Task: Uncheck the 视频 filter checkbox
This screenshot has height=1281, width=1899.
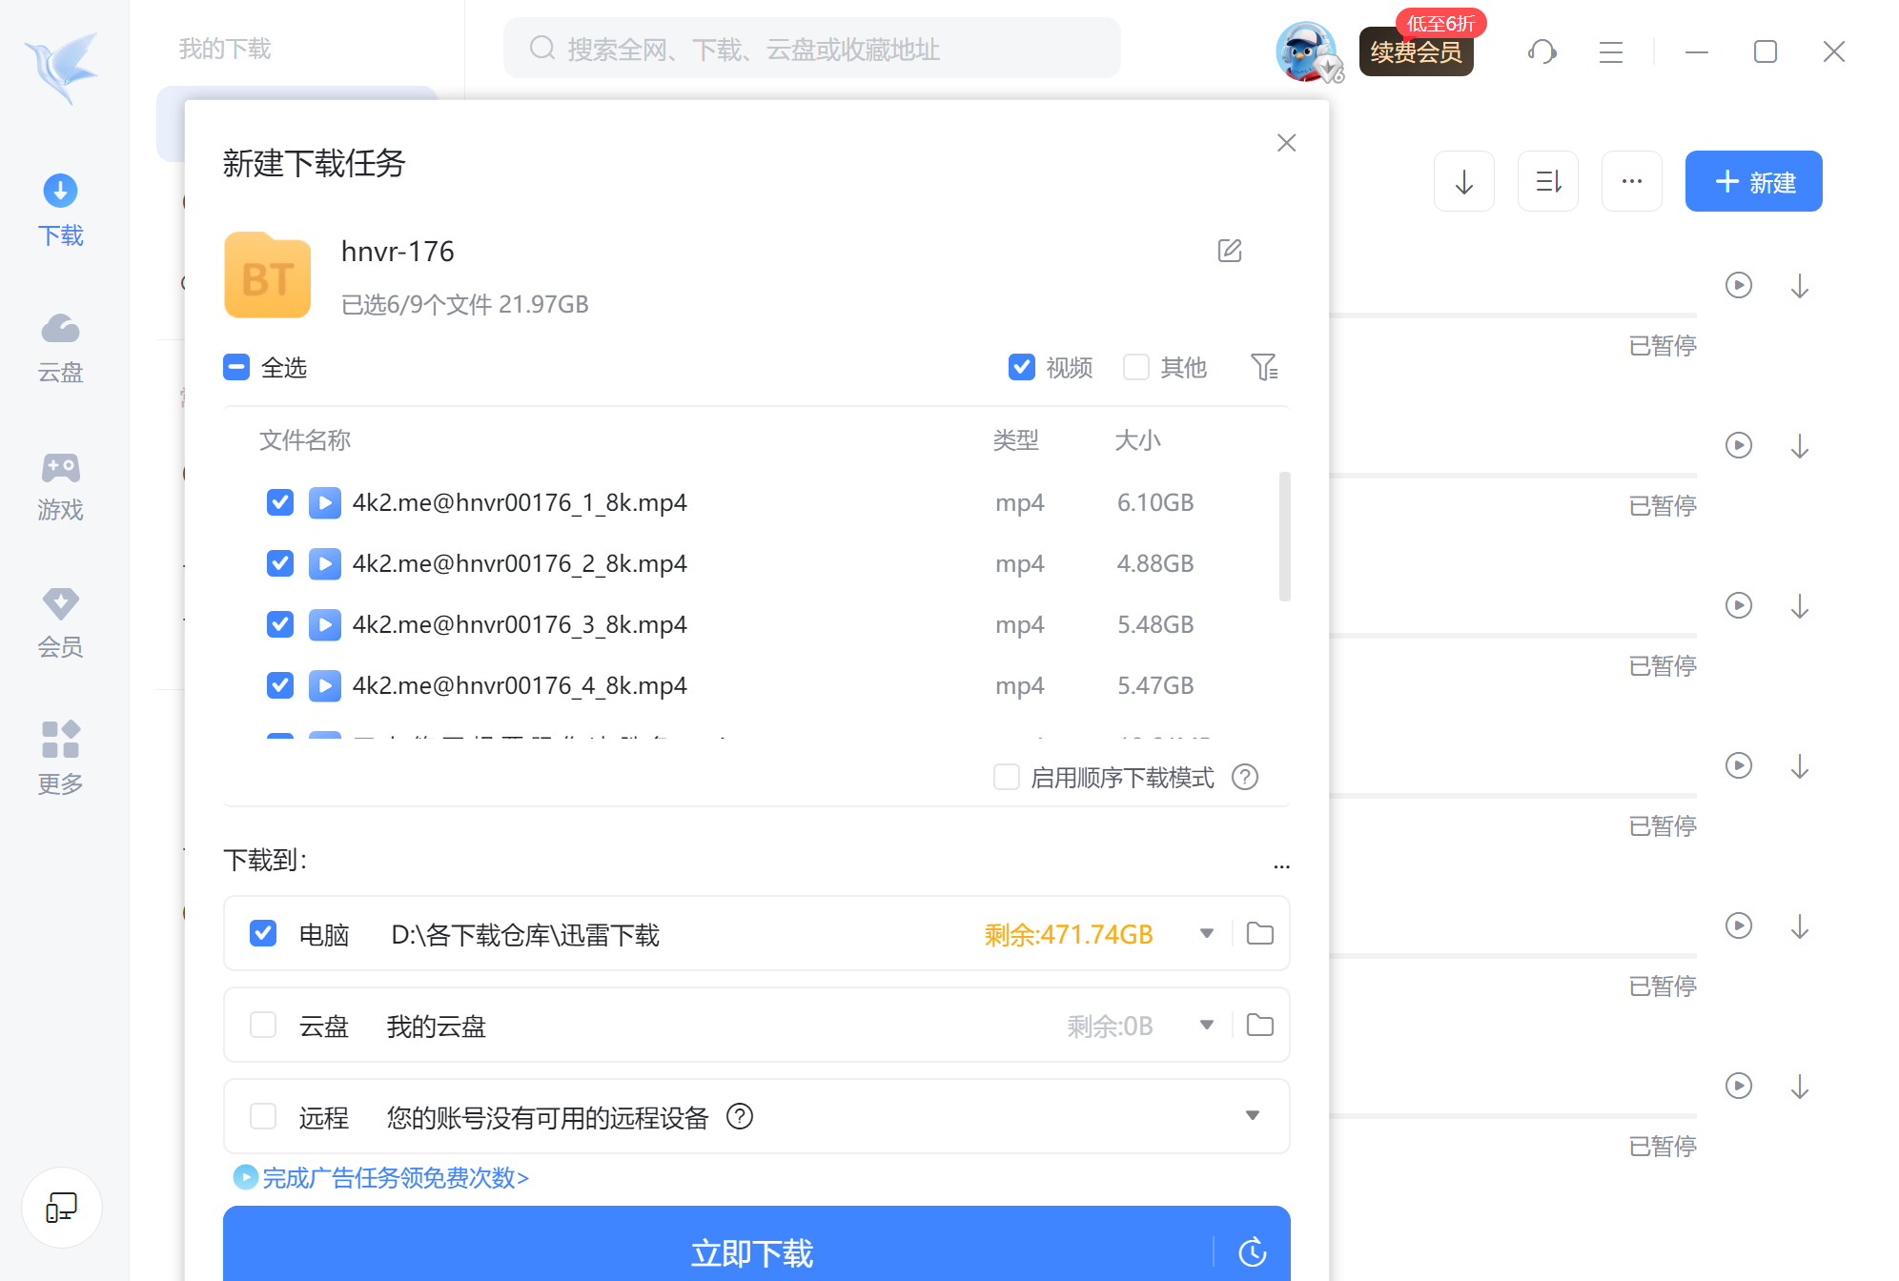Action: (x=1022, y=367)
